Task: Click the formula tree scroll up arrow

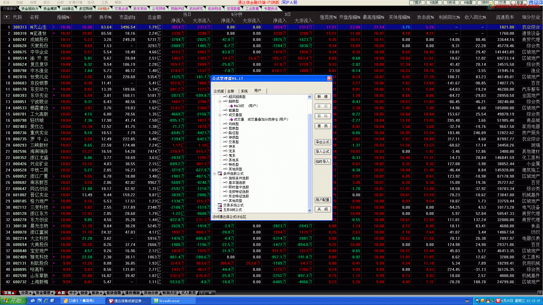Action: 309,97
